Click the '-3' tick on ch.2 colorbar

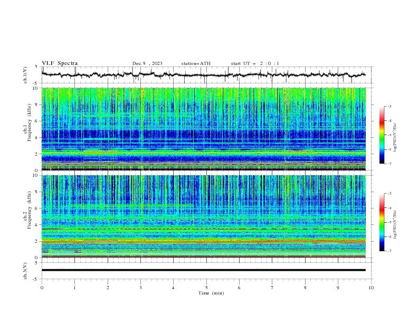pyautogui.click(x=389, y=194)
